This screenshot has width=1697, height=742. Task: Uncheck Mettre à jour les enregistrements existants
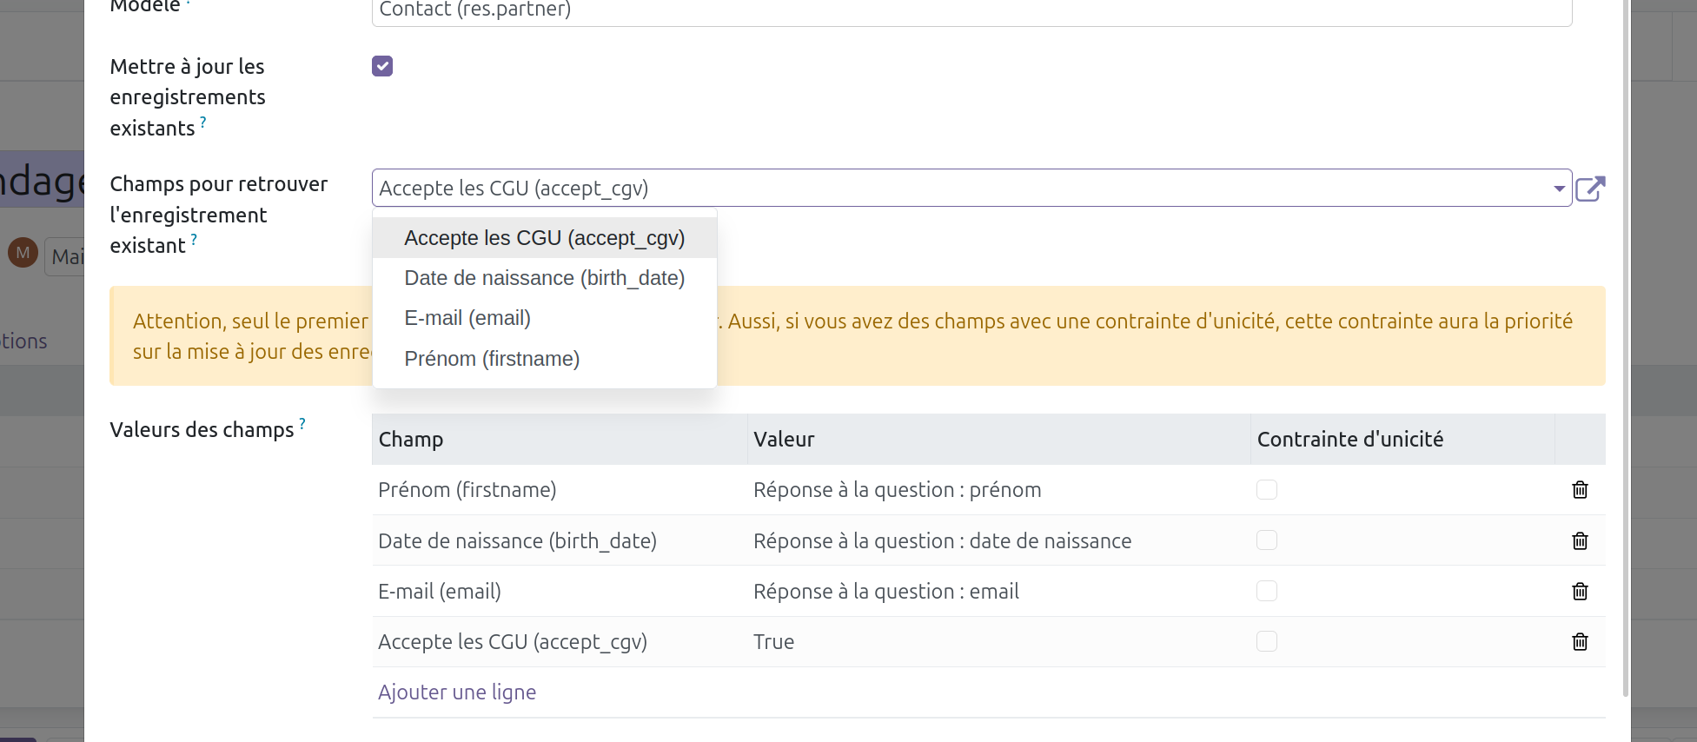[382, 66]
